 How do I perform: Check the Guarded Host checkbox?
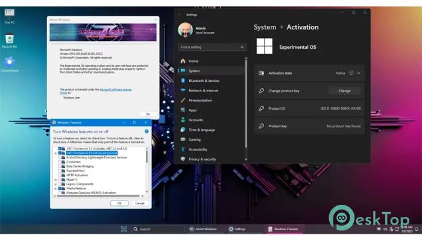point(60,171)
